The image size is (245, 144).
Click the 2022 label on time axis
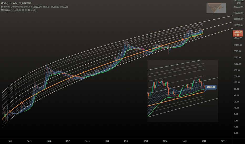coord(204,141)
